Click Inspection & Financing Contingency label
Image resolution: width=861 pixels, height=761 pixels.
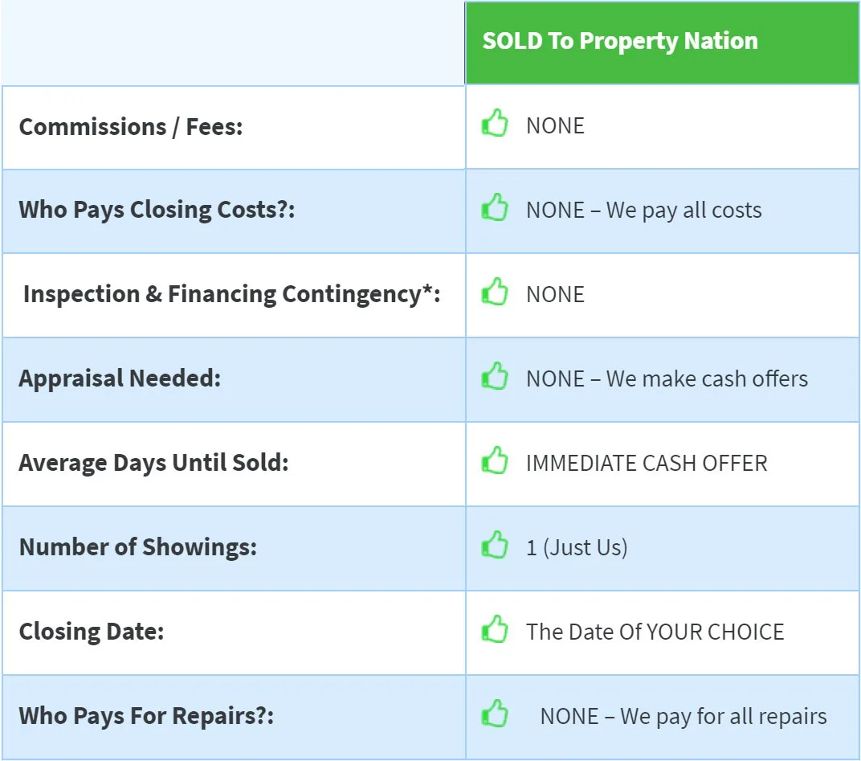232,294
